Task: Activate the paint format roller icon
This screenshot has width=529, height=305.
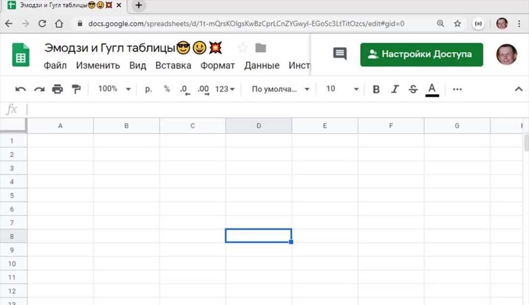Action: [x=76, y=89]
